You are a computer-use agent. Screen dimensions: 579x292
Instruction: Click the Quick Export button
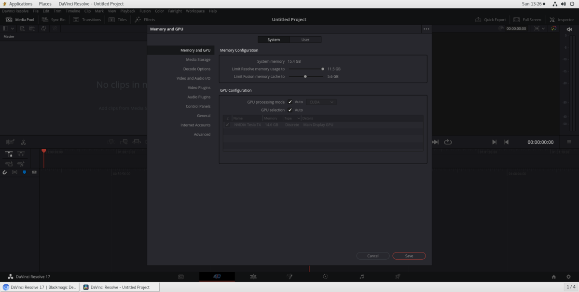coord(491,20)
